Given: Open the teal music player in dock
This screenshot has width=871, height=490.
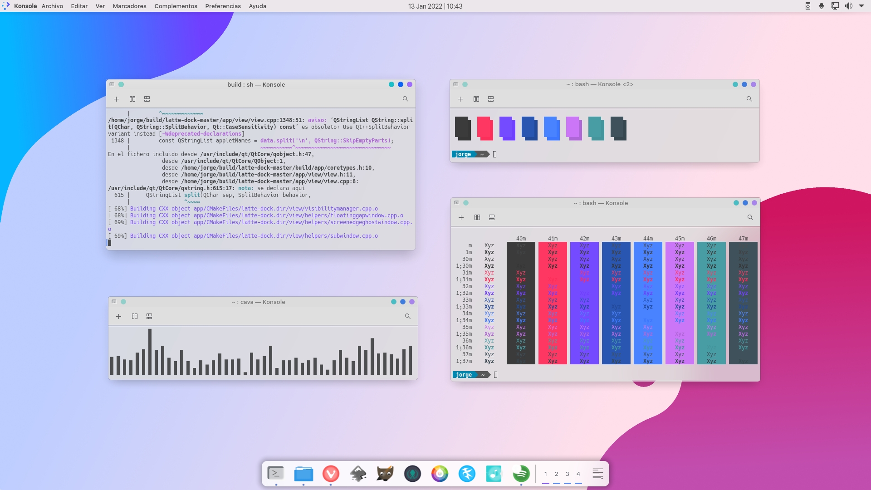Looking at the screenshot, I should pyautogui.click(x=494, y=474).
